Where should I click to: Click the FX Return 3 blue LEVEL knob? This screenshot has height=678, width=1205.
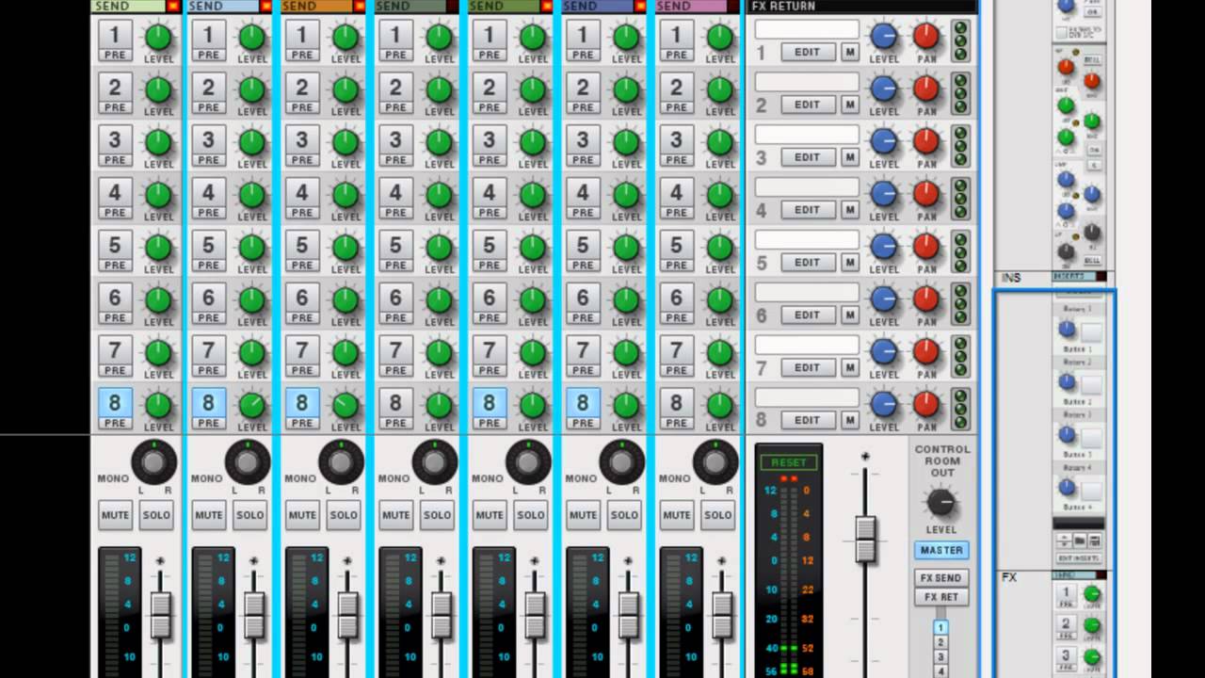coord(883,142)
